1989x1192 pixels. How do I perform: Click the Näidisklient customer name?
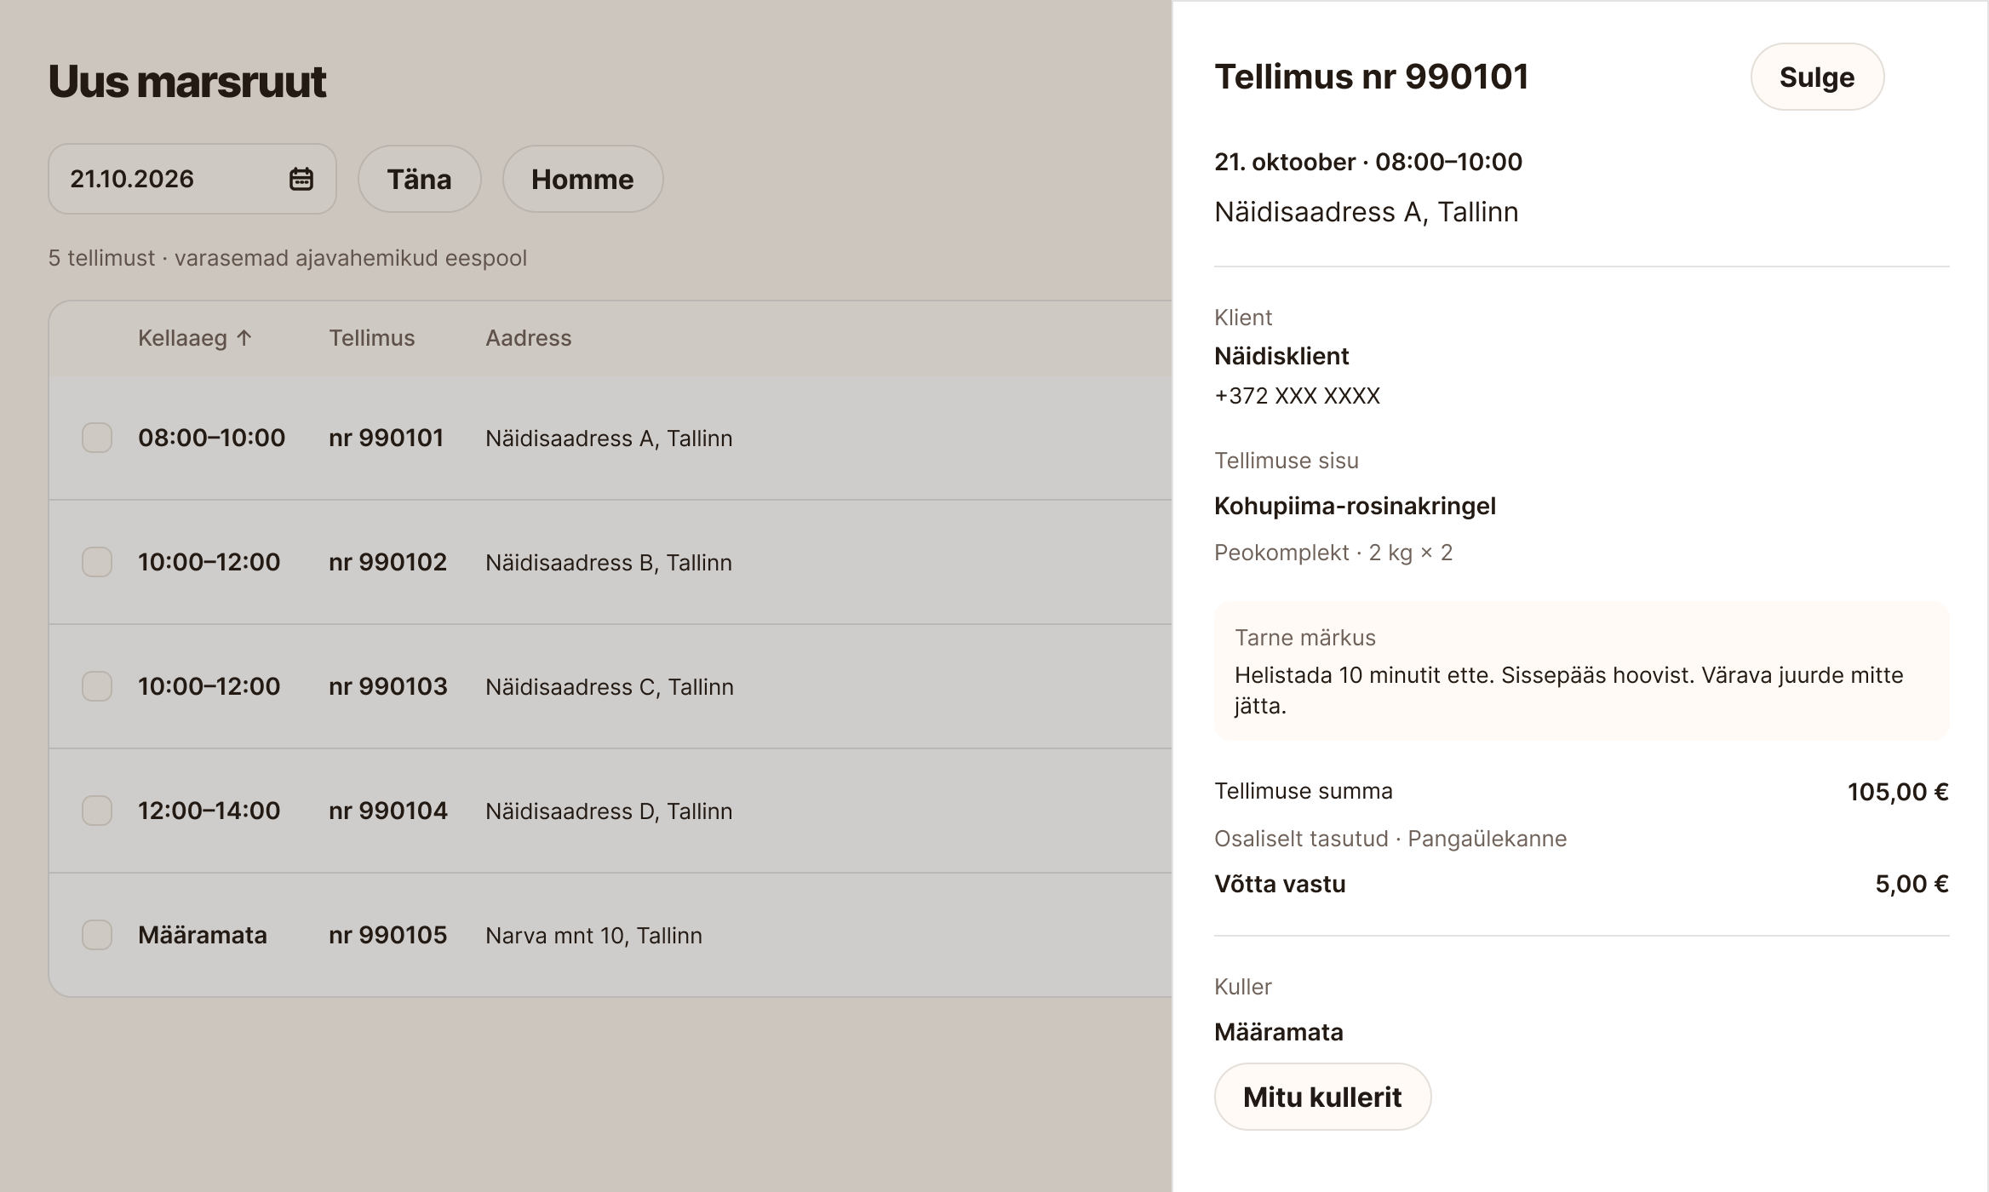pos(1281,356)
